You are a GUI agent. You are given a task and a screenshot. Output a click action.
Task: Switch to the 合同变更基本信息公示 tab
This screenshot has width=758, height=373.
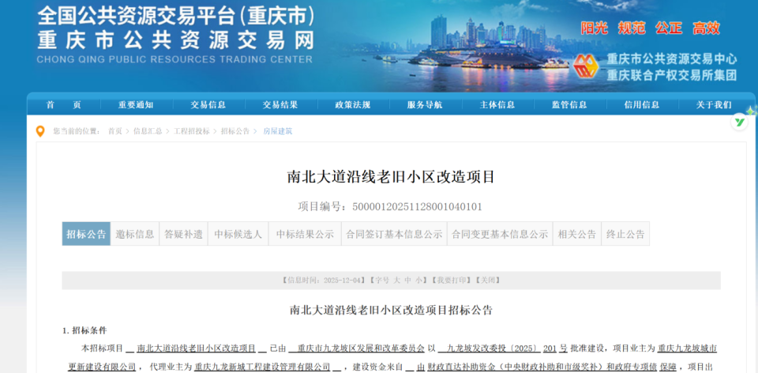(x=500, y=234)
